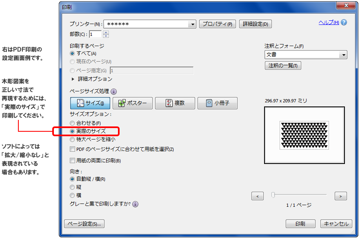Open the ヘルプ link
Screen dimensions: 360x239
click(329, 23)
